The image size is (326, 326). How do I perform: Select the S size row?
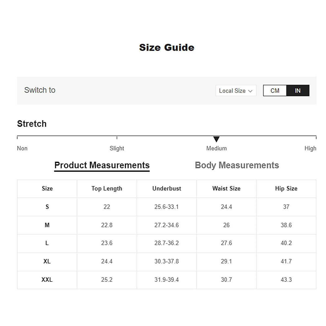point(47,207)
